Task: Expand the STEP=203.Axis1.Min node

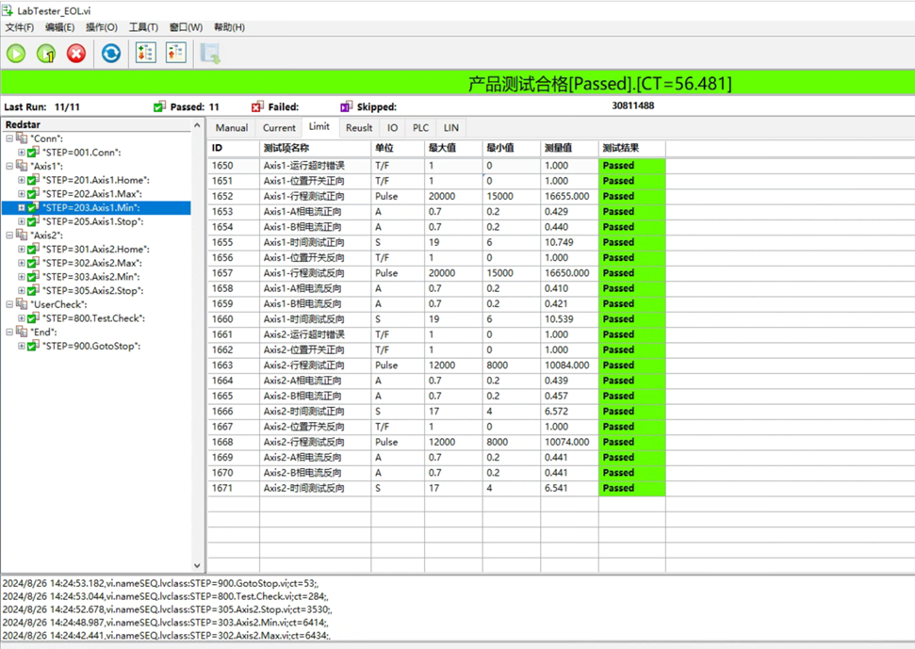Action: tap(22, 207)
